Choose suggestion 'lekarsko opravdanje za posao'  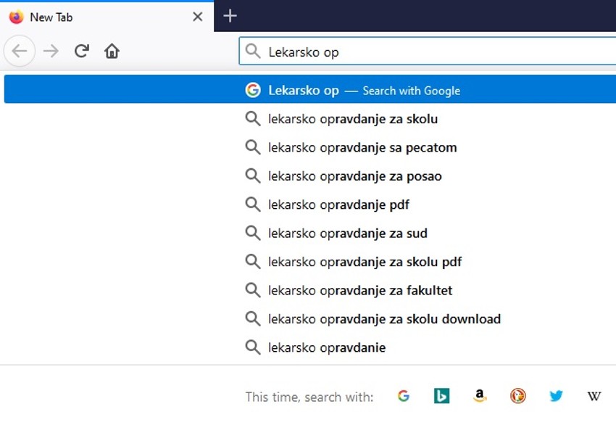click(x=355, y=176)
